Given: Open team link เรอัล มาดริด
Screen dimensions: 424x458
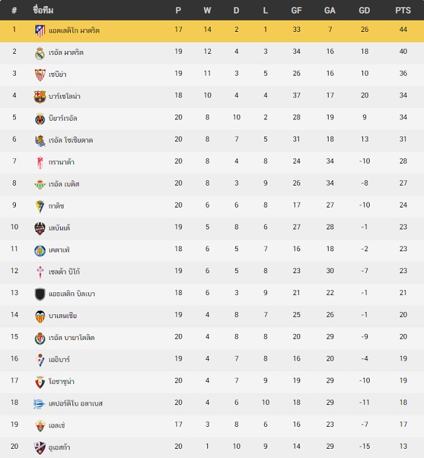Looking at the screenshot, I should point(66,52).
